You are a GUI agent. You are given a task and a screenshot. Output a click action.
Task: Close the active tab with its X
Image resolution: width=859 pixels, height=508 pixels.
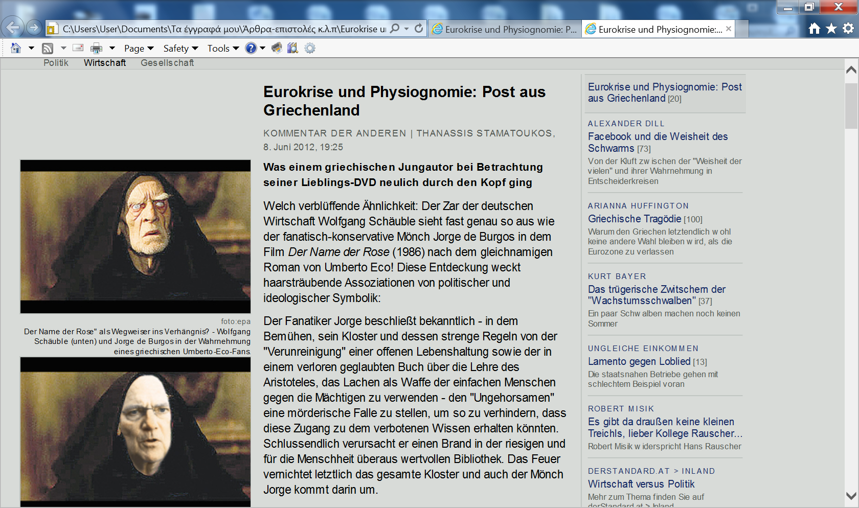pos(729,29)
